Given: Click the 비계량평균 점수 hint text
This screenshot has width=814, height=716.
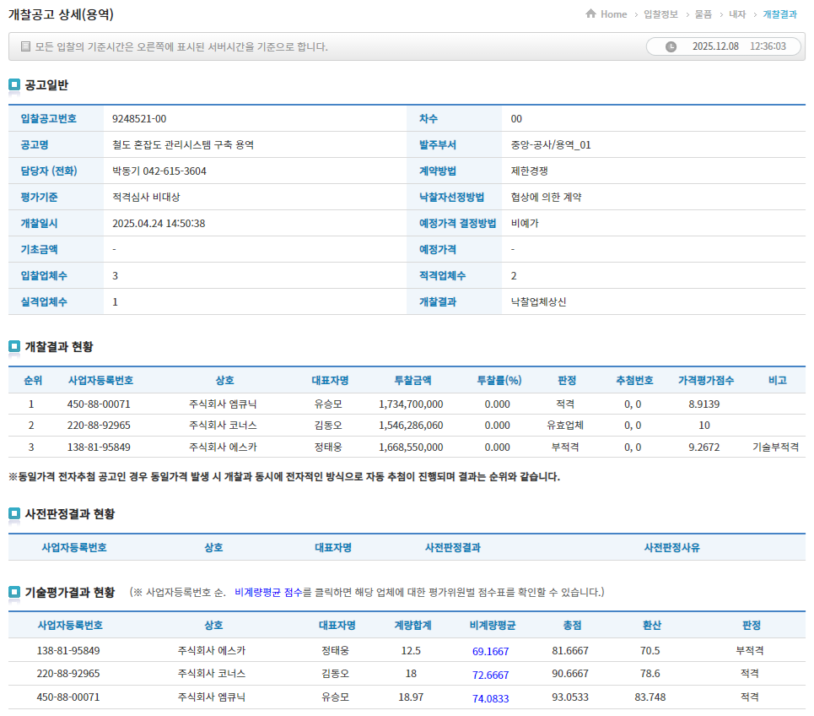Looking at the screenshot, I should (268, 592).
